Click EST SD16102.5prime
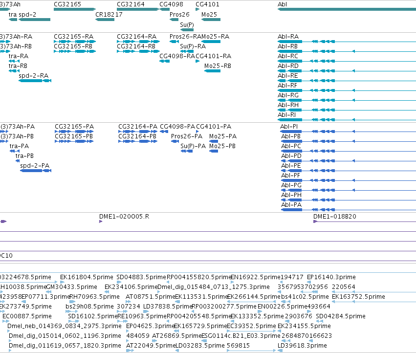 (x=92, y=316)
